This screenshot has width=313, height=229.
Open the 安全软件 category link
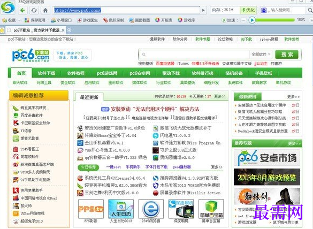pos(68,82)
